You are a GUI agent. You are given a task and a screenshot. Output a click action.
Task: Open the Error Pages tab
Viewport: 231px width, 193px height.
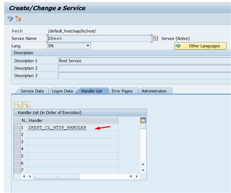coord(122,91)
